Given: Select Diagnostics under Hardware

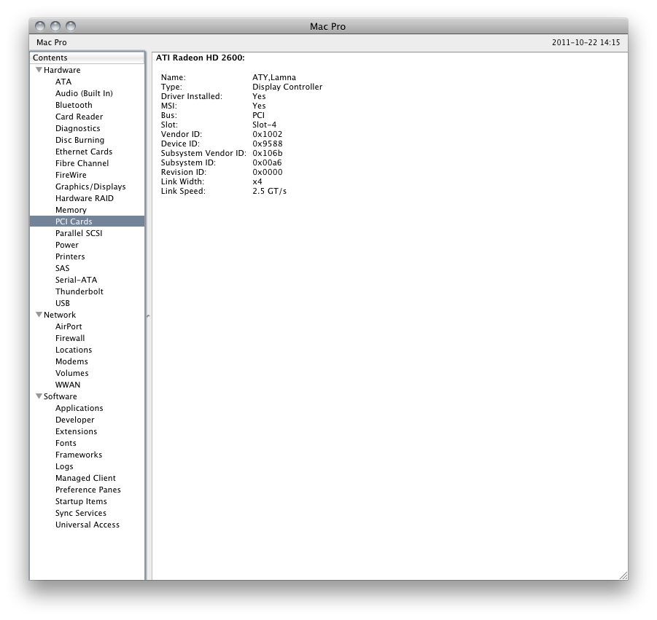Looking at the screenshot, I should coord(77,128).
